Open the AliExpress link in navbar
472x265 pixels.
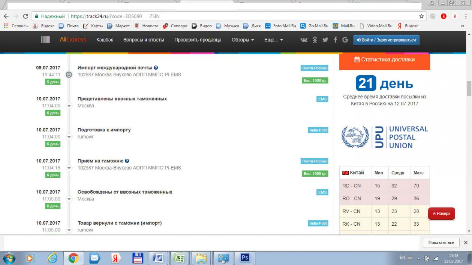tap(73, 40)
